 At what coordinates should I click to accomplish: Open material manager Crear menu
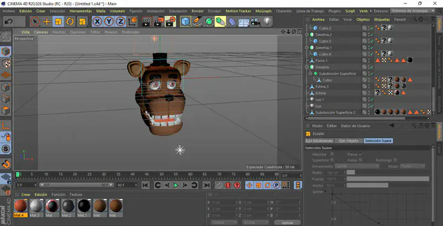point(26,195)
